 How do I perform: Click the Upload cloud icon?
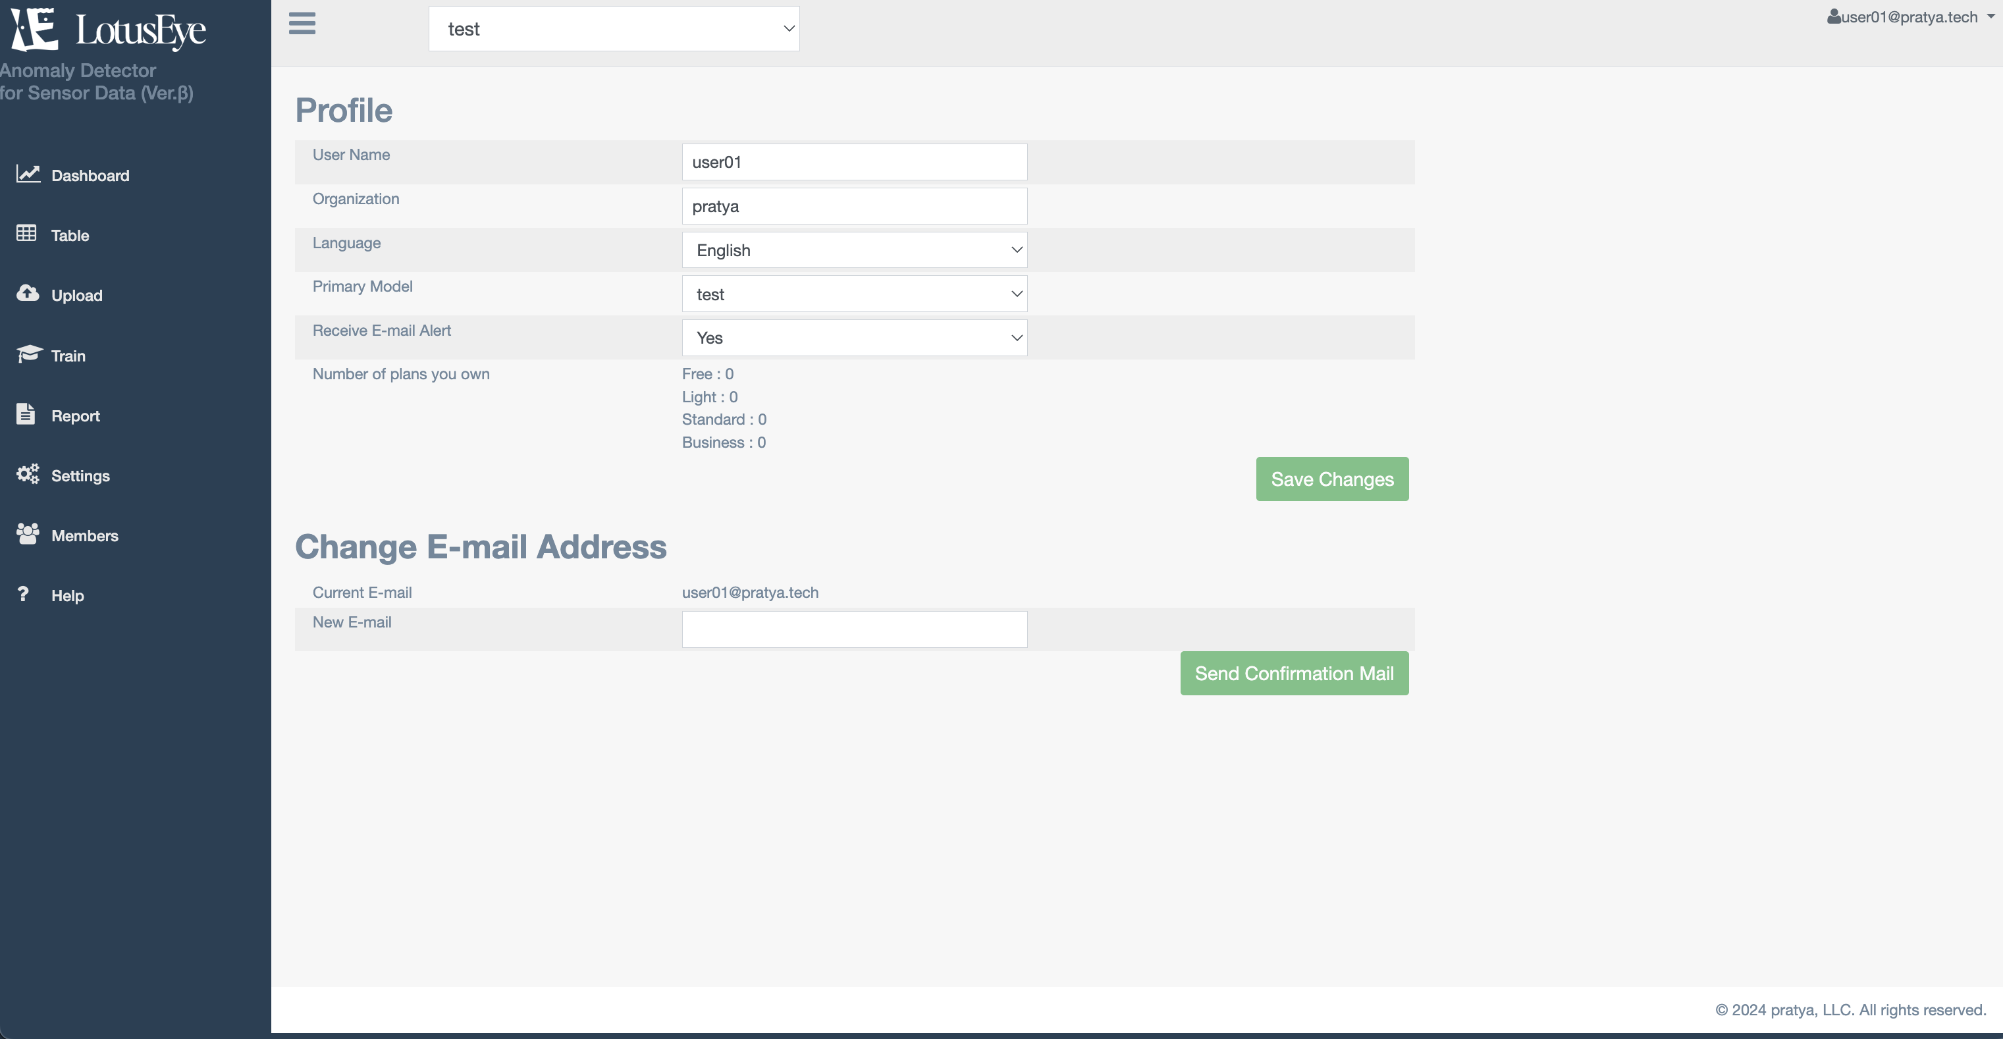[x=28, y=293]
